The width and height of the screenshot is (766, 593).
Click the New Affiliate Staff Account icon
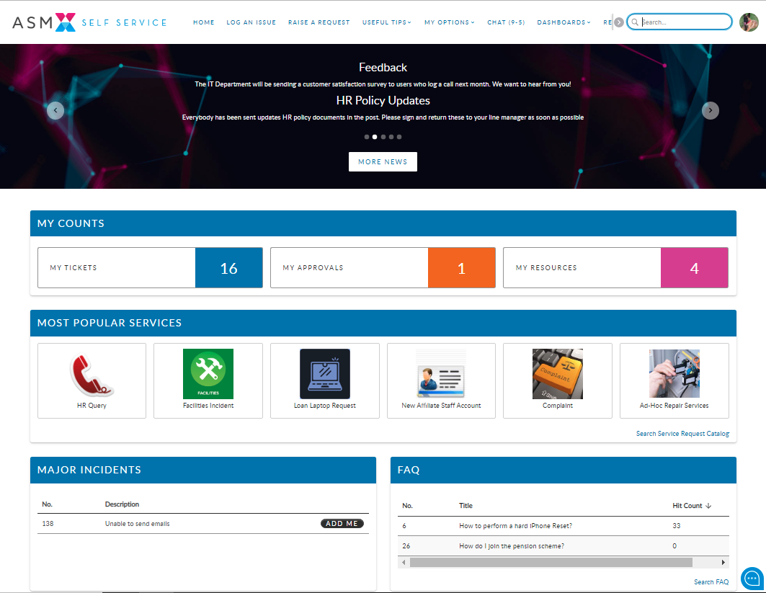(441, 374)
